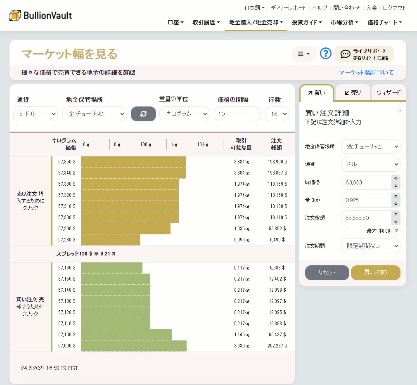Open the マーケット幅について link
The width and height of the screenshot is (417, 385).
coord(366,72)
